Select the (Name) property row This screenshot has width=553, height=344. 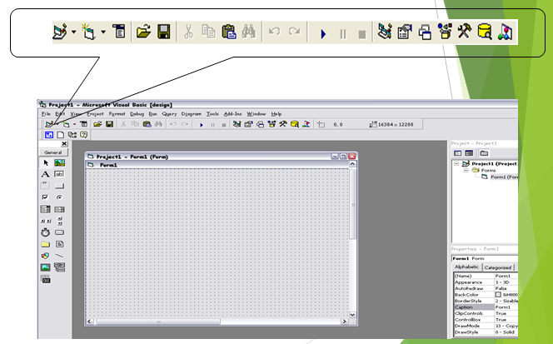[486, 276]
